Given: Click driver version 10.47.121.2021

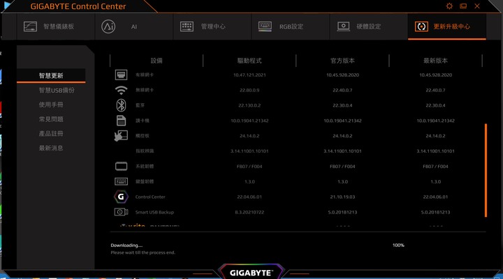Looking at the screenshot, I should coord(249,75).
